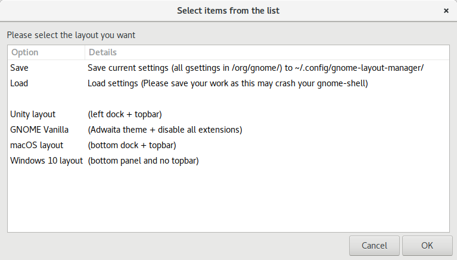Viewport: 457px width, 260px height.
Task: Confirm selection with the OK button
Action: click(x=427, y=245)
